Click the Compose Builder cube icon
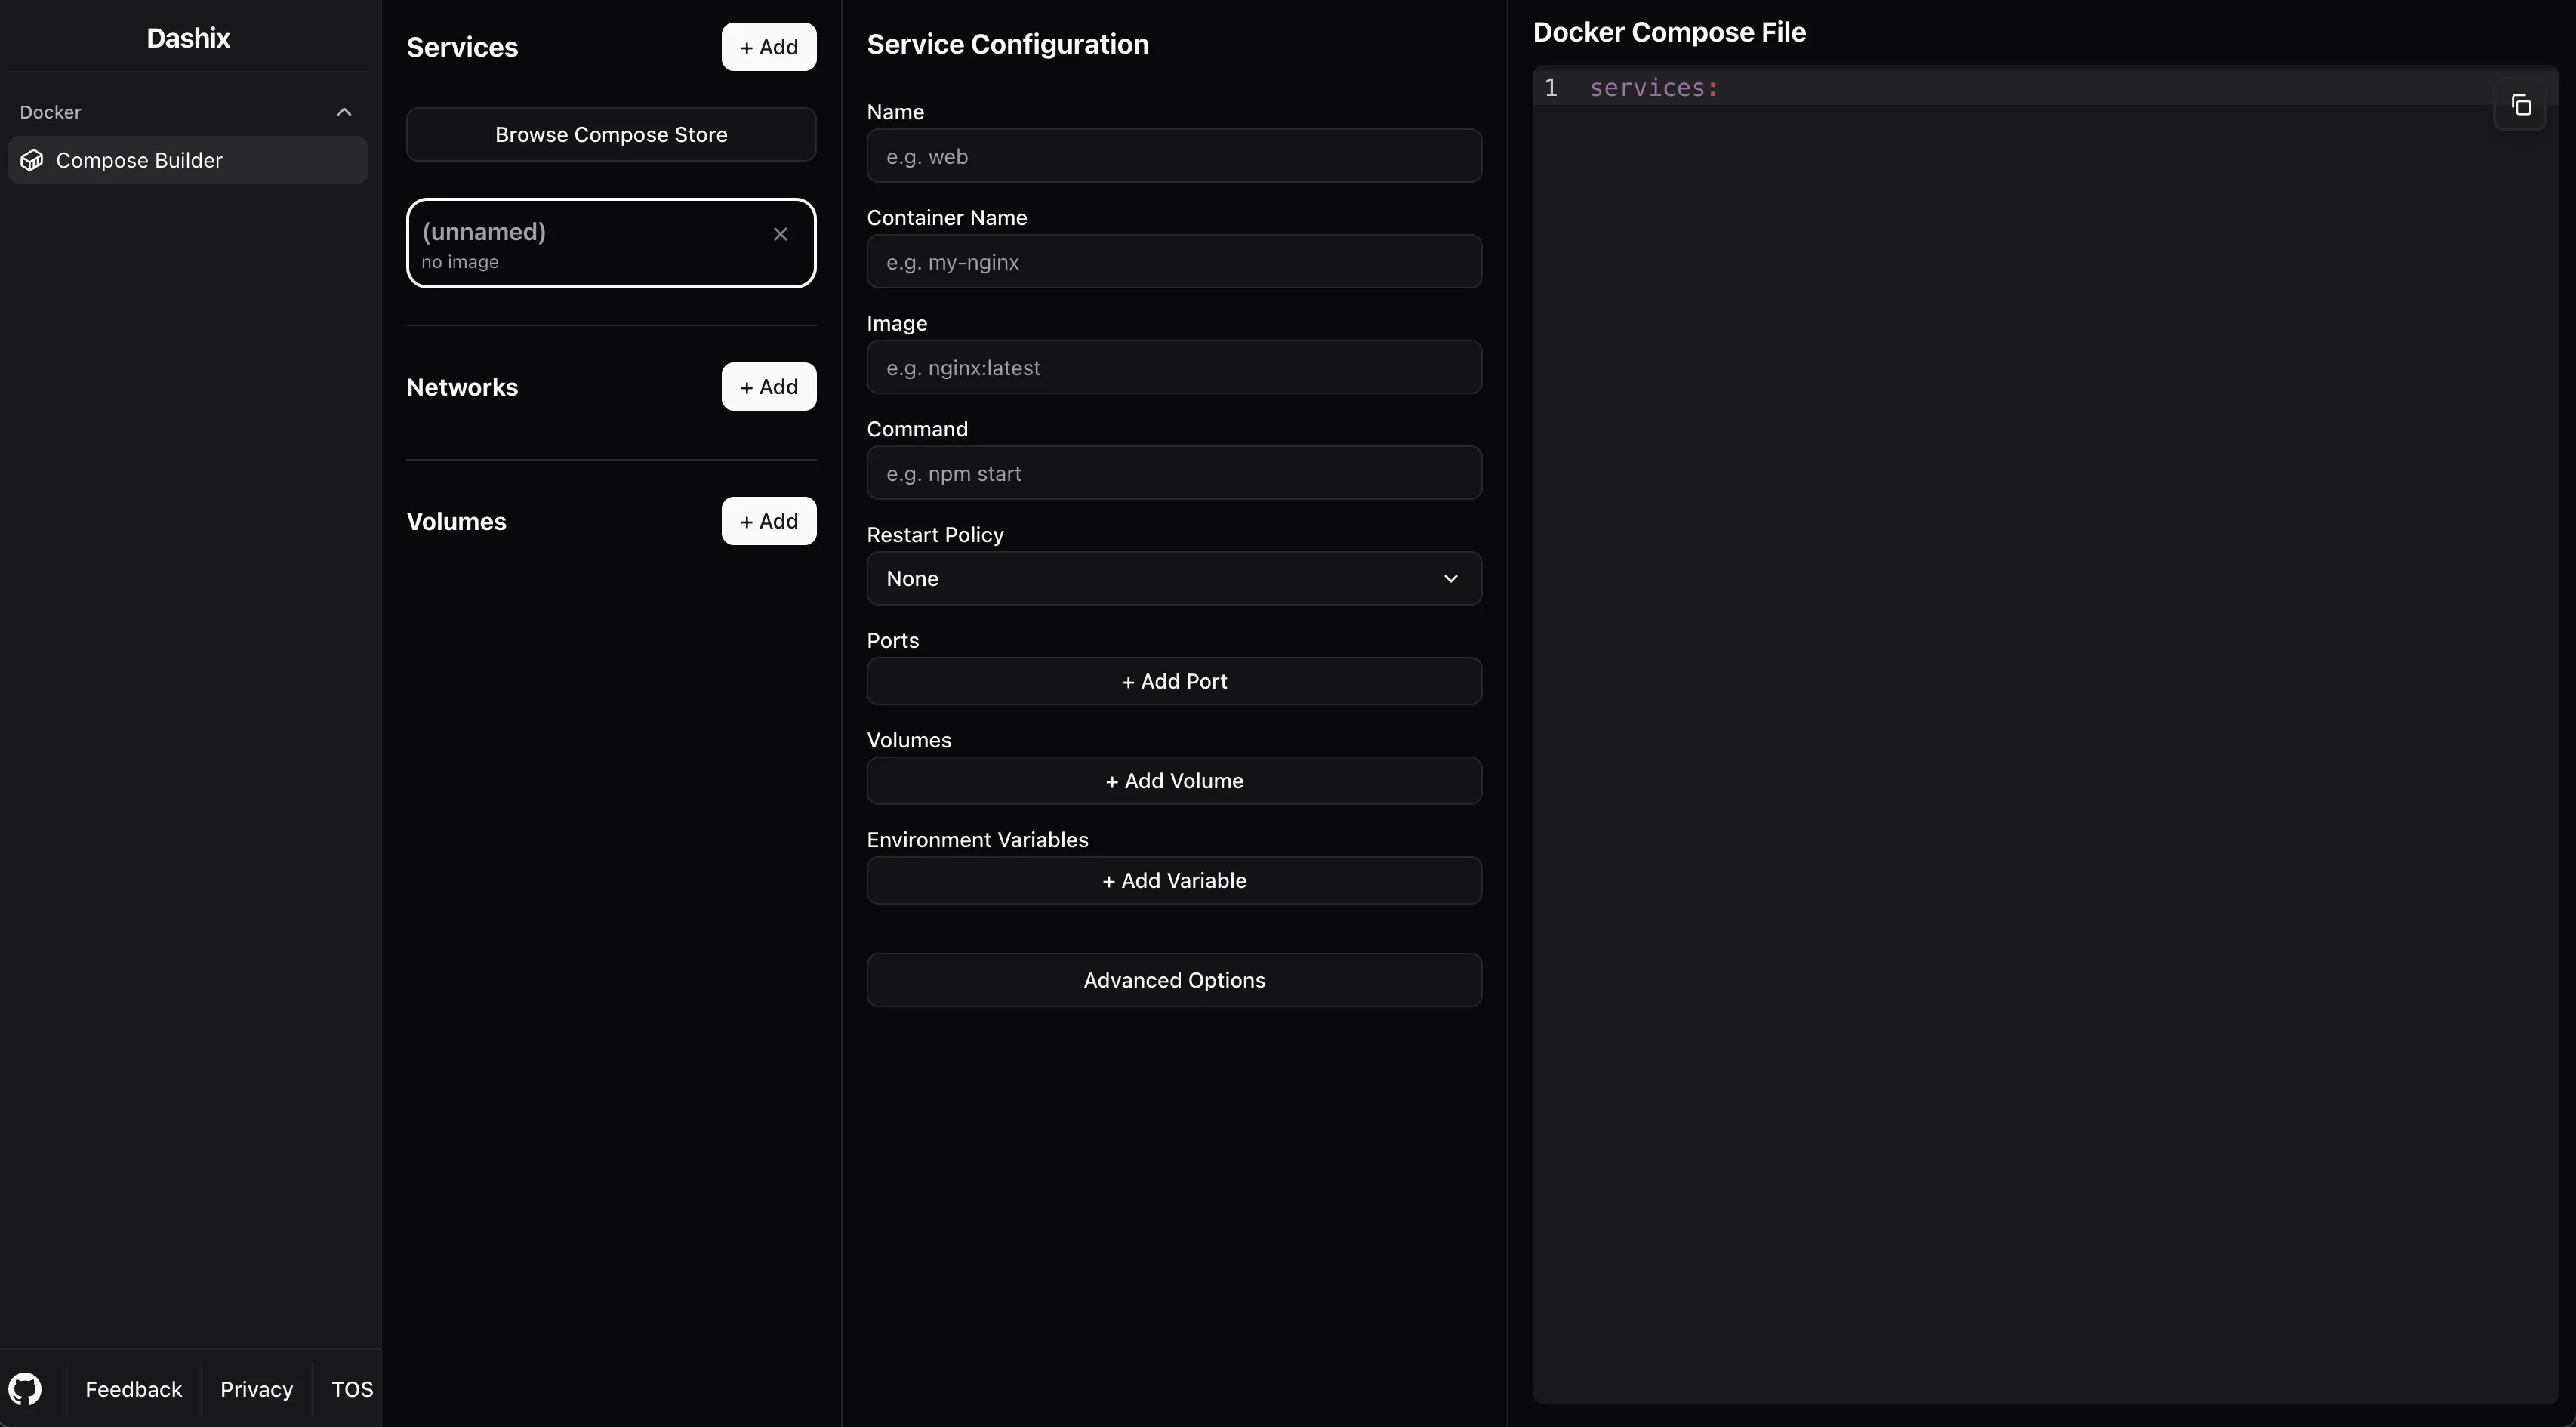The height and width of the screenshot is (1427, 2576). [32, 160]
